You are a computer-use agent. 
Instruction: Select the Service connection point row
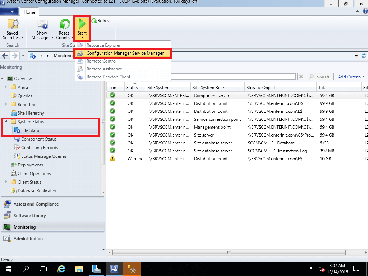(237, 119)
